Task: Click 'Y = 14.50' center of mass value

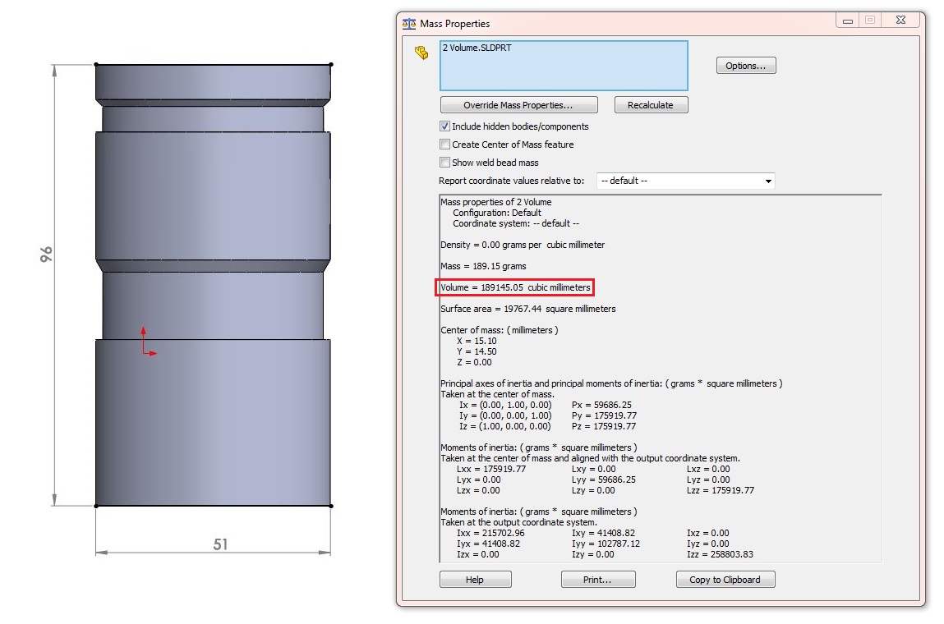Action: pyautogui.click(x=477, y=352)
